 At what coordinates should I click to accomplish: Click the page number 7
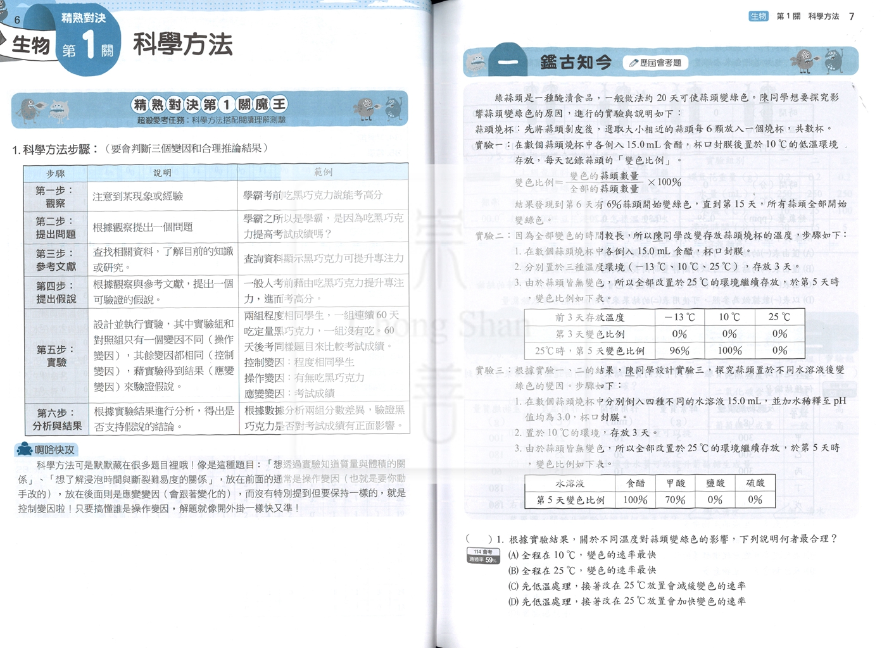(852, 16)
